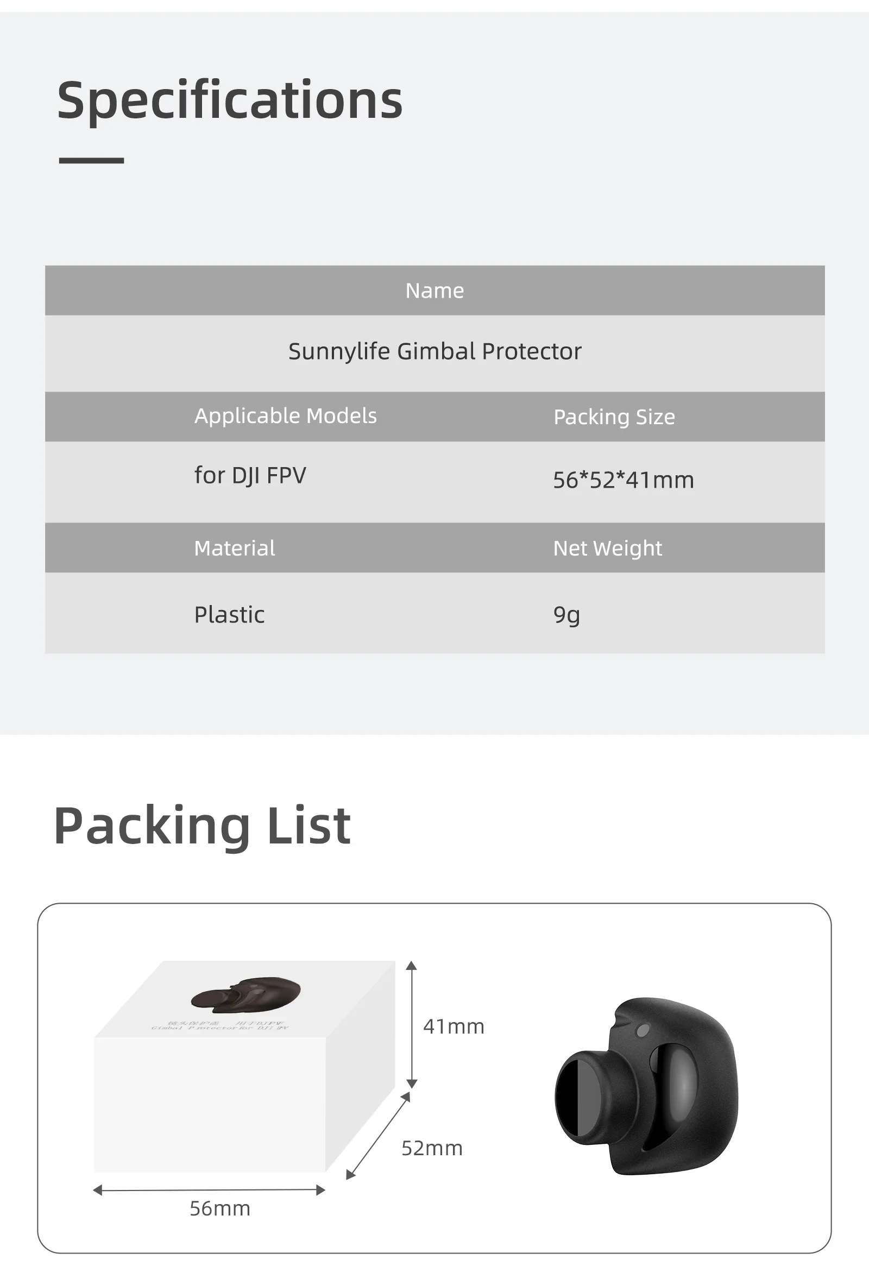The height and width of the screenshot is (1266, 869).
Task: Click the Packing List heading
Action: point(202,826)
